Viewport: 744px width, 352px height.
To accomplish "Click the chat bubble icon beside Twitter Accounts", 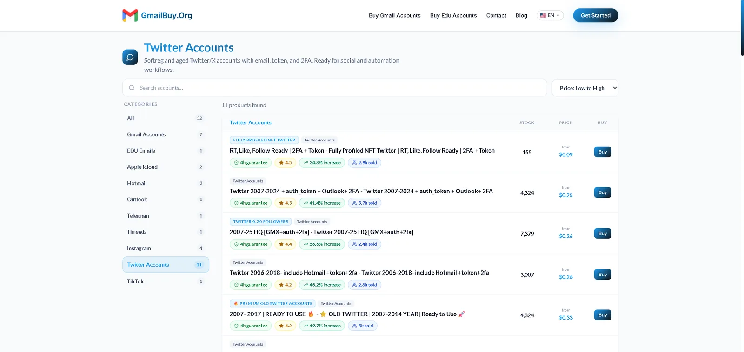I will (x=130, y=57).
